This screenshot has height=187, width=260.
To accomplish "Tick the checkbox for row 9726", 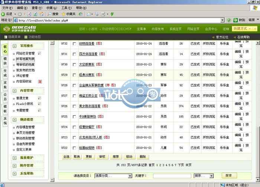I will 74,106.
